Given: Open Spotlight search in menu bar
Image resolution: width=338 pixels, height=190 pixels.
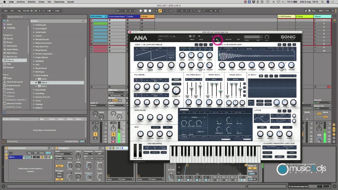Looking at the screenshot, I should pos(322,2).
